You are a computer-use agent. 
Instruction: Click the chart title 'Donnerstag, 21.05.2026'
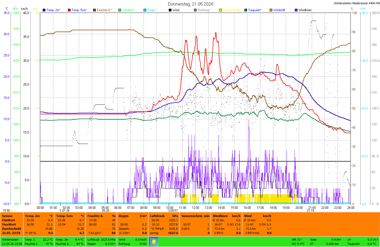[191, 4]
